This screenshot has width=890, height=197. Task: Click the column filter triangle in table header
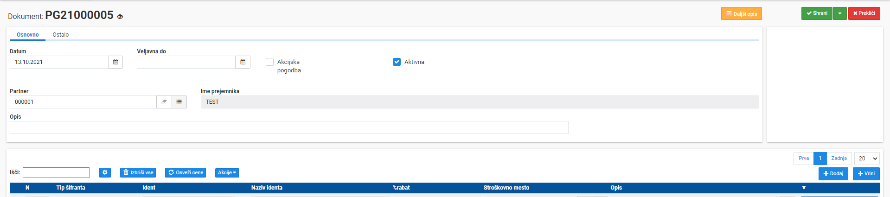pyautogui.click(x=804, y=188)
